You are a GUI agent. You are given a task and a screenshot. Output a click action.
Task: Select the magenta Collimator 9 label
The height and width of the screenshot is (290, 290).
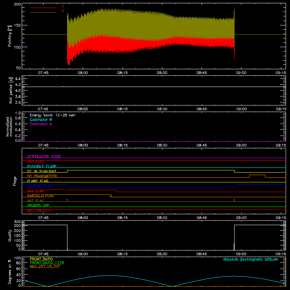pyautogui.click(x=41, y=124)
